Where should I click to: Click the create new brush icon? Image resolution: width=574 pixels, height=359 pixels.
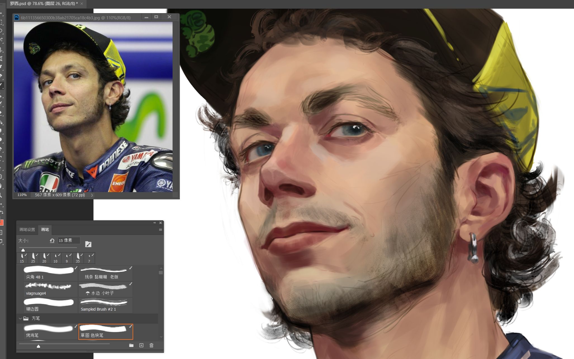pos(141,345)
